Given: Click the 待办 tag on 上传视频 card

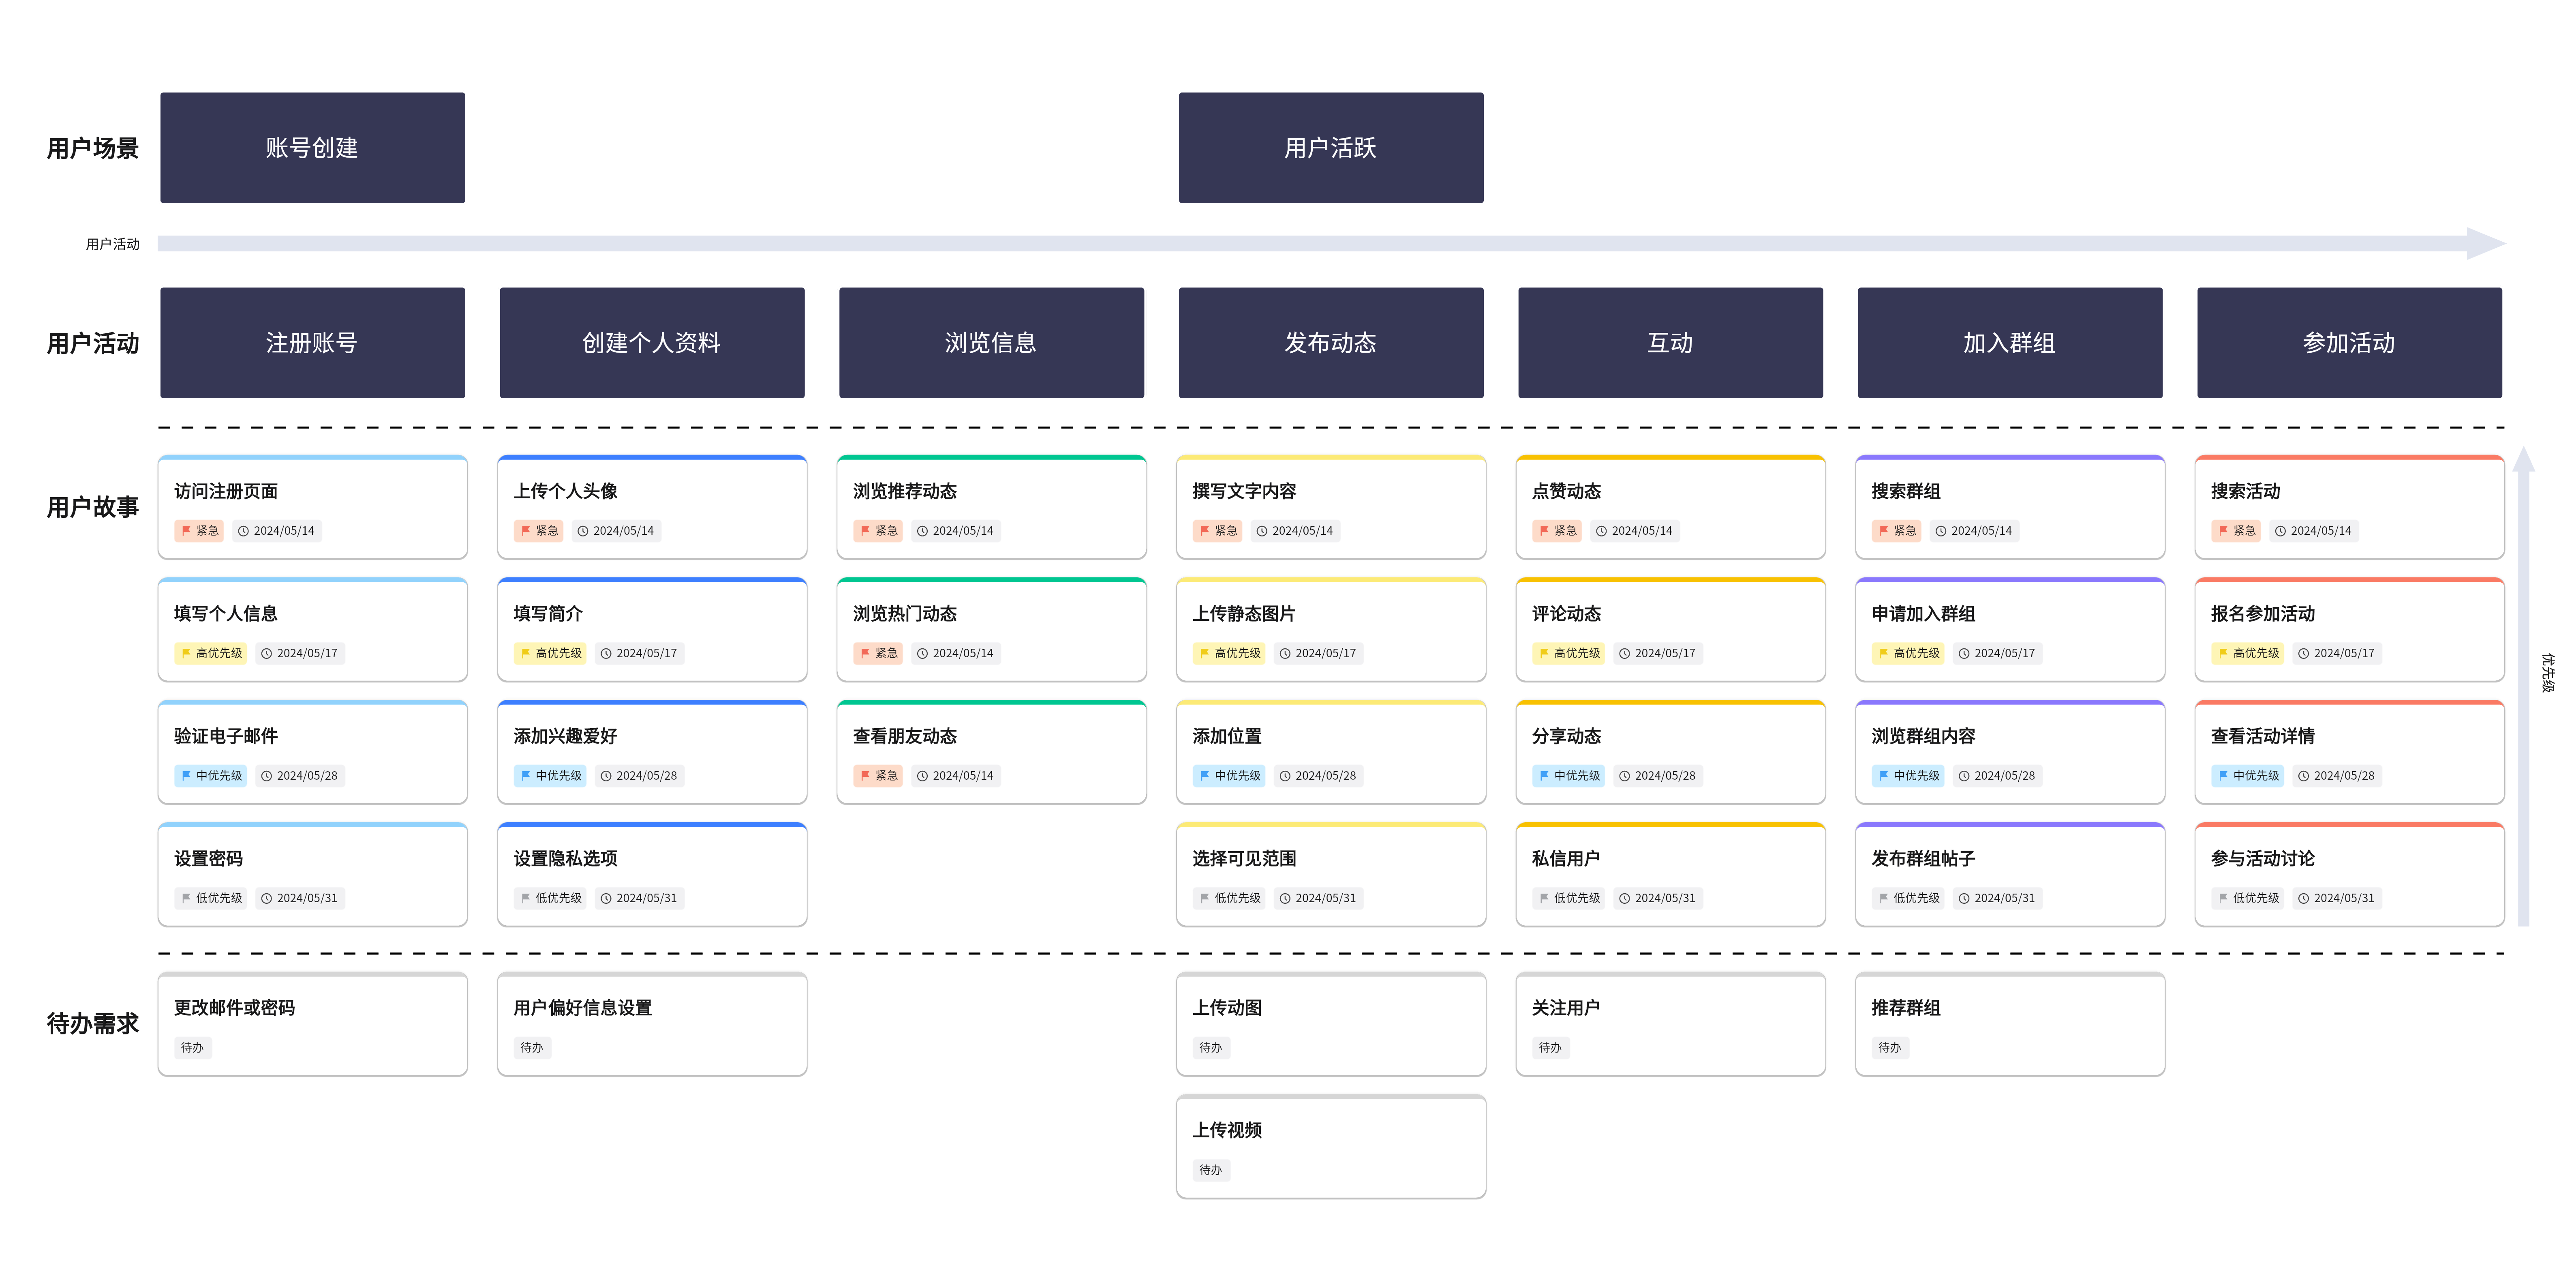Looking at the screenshot, I should (1210, 1170).
